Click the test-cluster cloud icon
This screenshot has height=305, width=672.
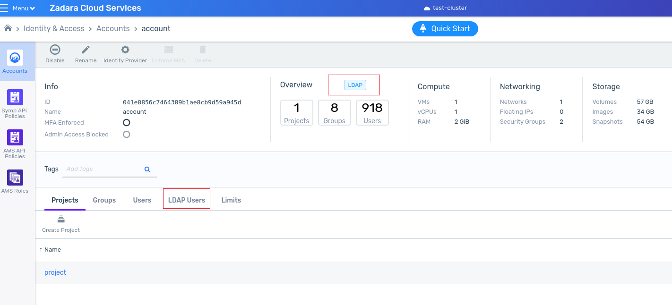(x=427, y=8)
